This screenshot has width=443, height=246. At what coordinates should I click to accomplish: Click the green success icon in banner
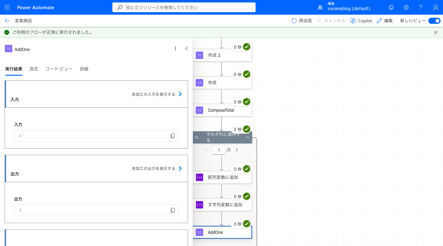(x=7, y=32)
